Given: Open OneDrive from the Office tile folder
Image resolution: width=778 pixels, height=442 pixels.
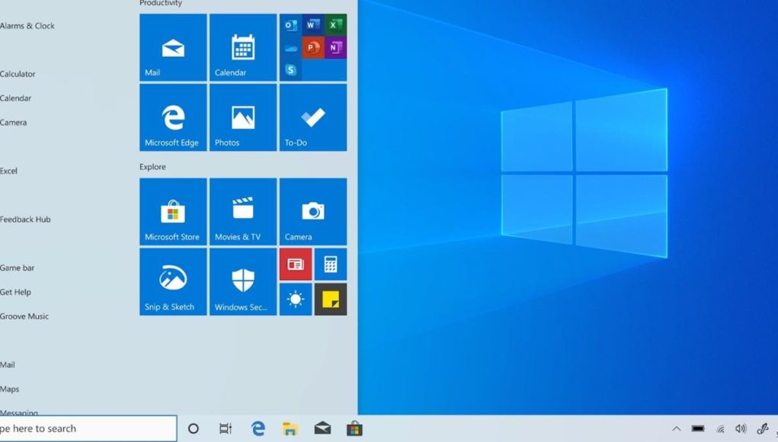Looking at the screenshot, I should [x=291, y=47].
